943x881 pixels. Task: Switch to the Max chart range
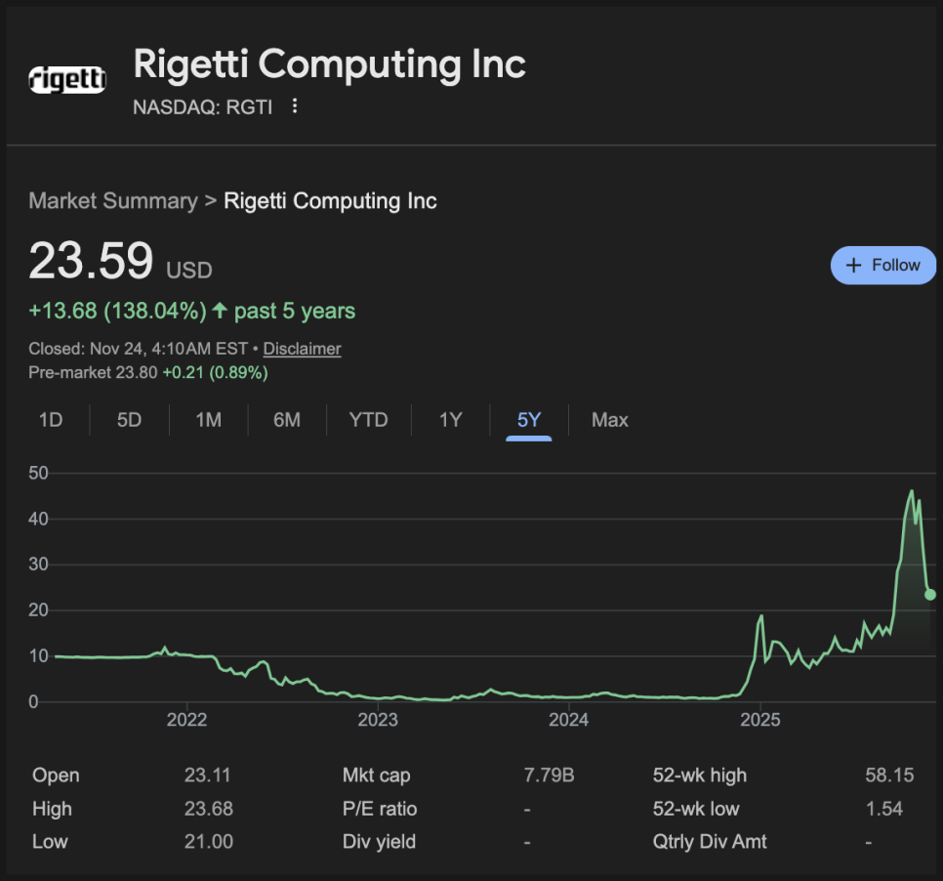(x=609, y=420)
